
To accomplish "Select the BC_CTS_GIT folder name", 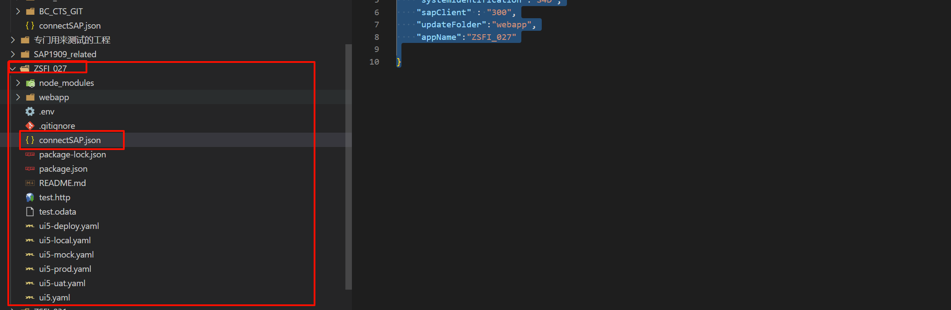I will (61, 11).
